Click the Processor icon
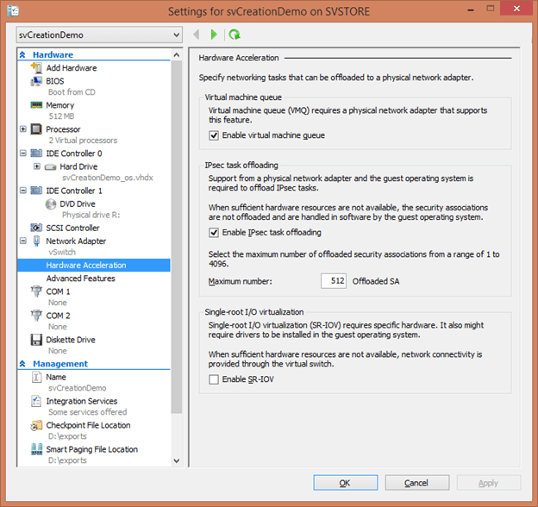 (x=36, y=129)
